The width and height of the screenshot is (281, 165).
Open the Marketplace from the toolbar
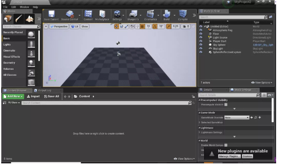click(x=102, y=14)
